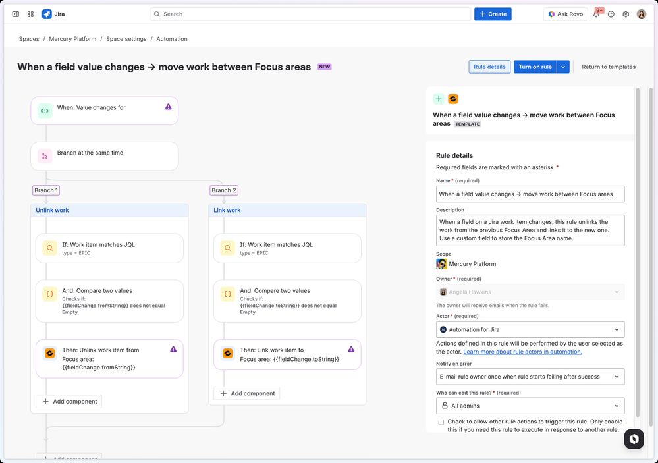Viewport: 658px width, 463px height.
Task: Click the TEMPLATE badge in details panel
Action: pos(468,124)
